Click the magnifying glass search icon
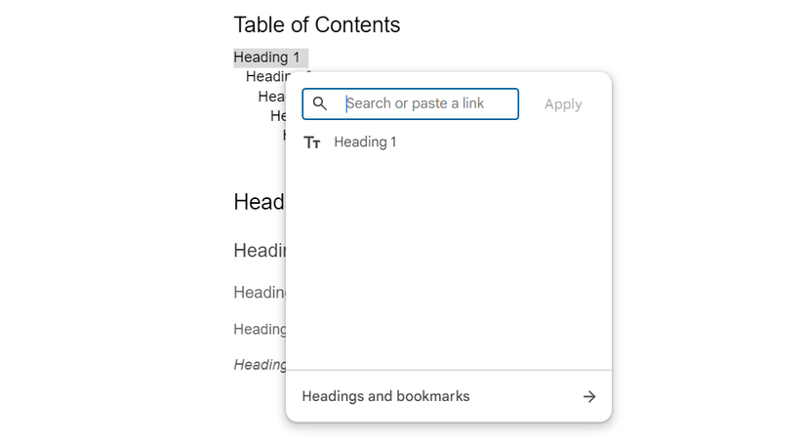 320,104
